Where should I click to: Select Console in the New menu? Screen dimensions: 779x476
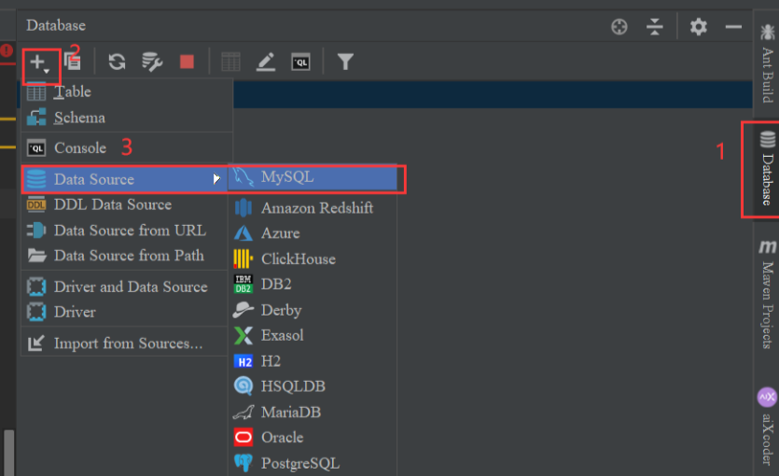point(127,148)
